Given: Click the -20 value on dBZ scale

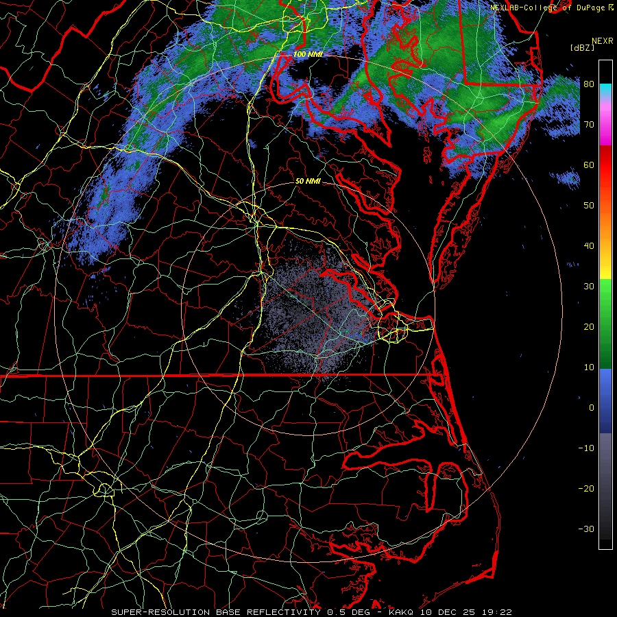Looking at the screenshot, I should [x=586, y=488].
